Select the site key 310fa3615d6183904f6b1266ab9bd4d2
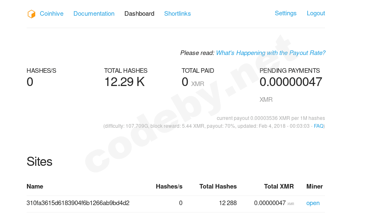This screenshot has width=381, height=215. [78, 203]
